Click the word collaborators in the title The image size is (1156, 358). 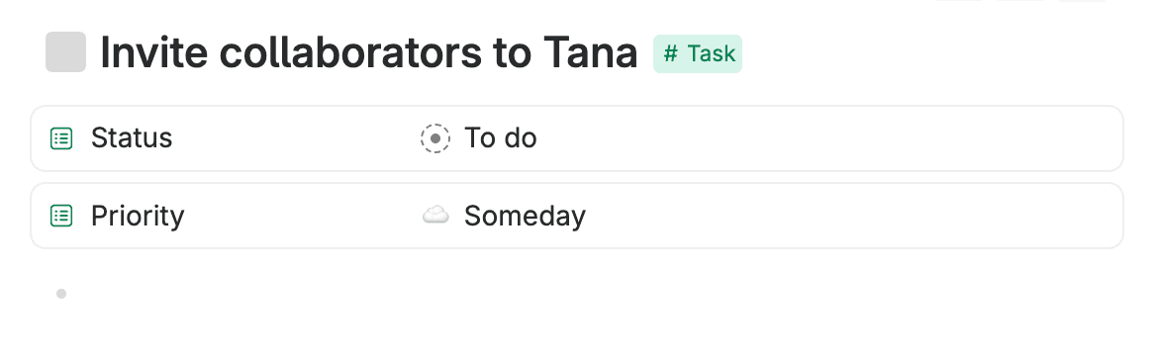coord(351,53)
